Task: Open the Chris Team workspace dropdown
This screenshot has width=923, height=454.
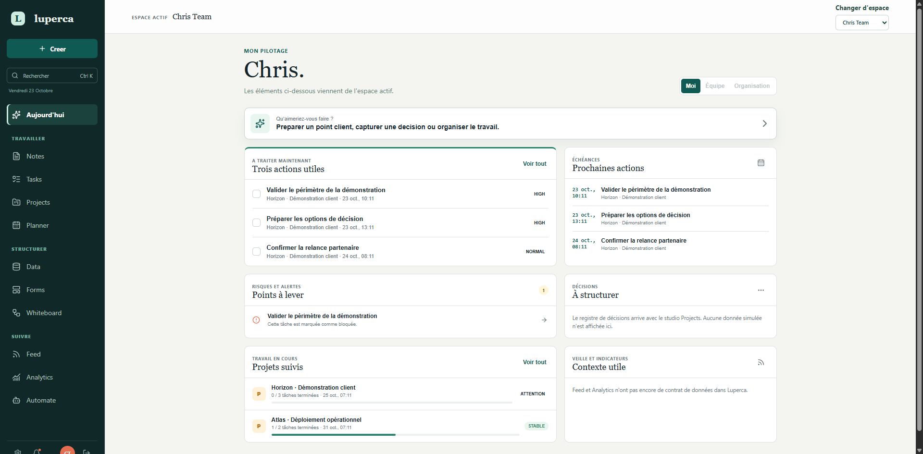Action: (x=862, y=23)
